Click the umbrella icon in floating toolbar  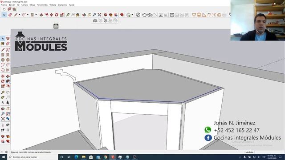(x=95, y=20)
